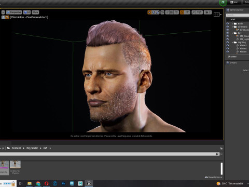Expand the Body folder in outliner
Screen dimensions: 249x187
[x=233, y=23]
